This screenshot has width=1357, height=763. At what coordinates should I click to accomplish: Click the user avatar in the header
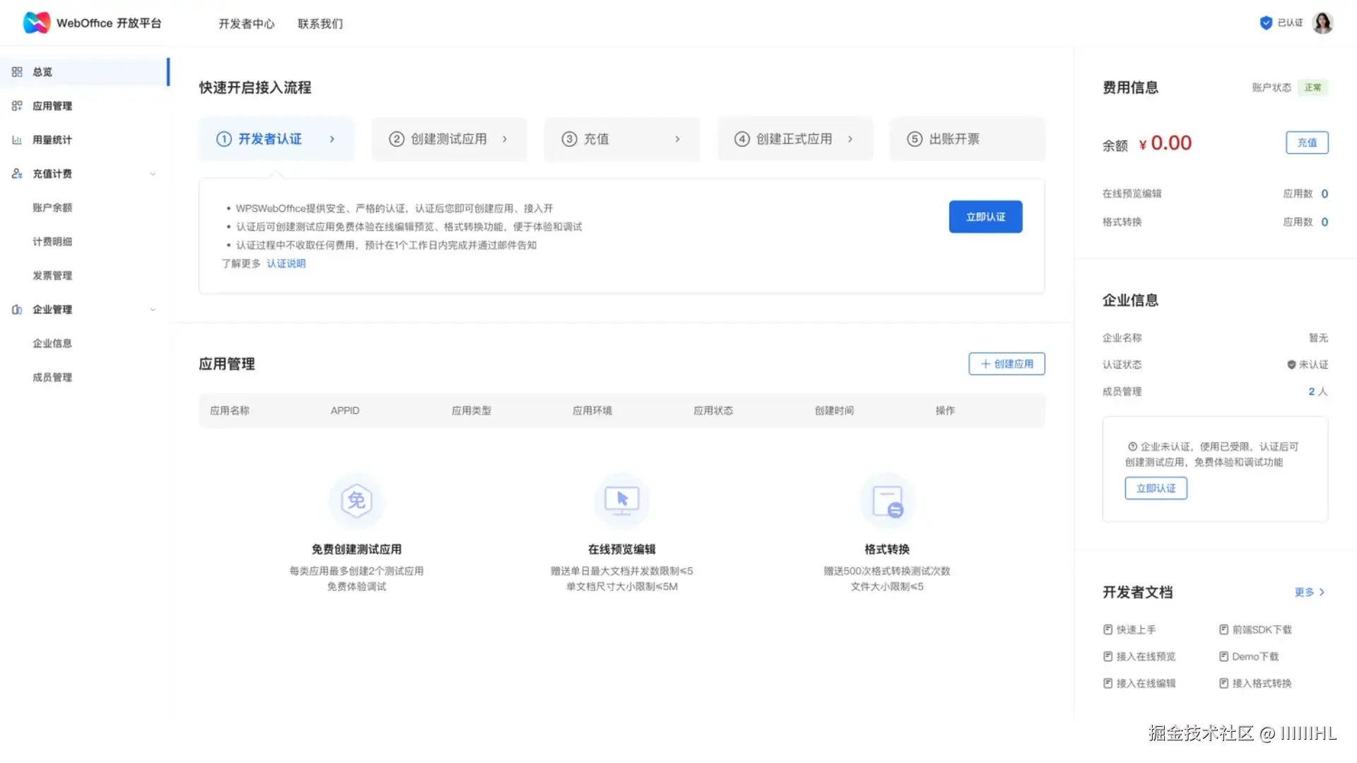[1322, 23]
